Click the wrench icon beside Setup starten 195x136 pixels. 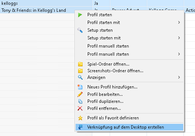click(80, 30)
